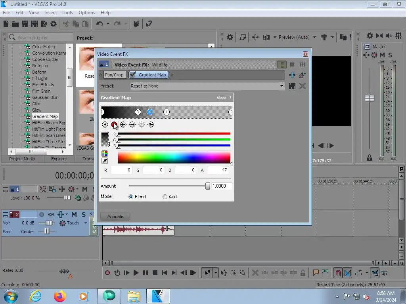Open the Edit menu
Image resolution: width=406 pixels, height=304 pixels.
(19, 13)
